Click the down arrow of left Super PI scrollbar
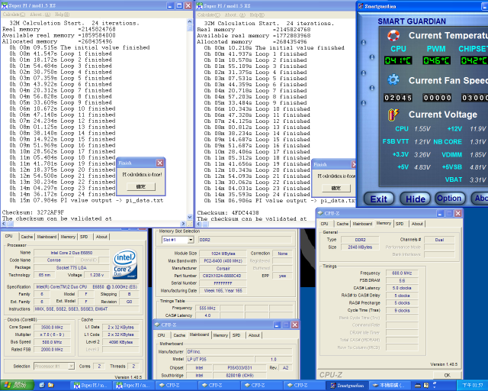 coord(190,217)
